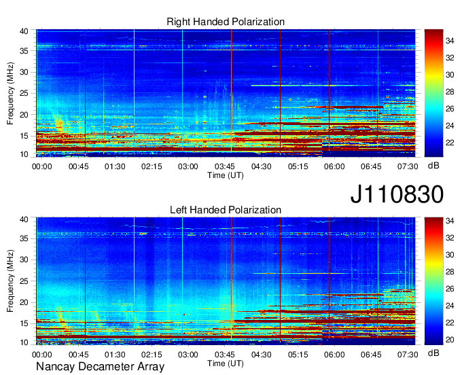The image size is (462, 375).
Task: Click the "40" frequency tick of Right Handed plot
Action: click(x=24, y=31)
